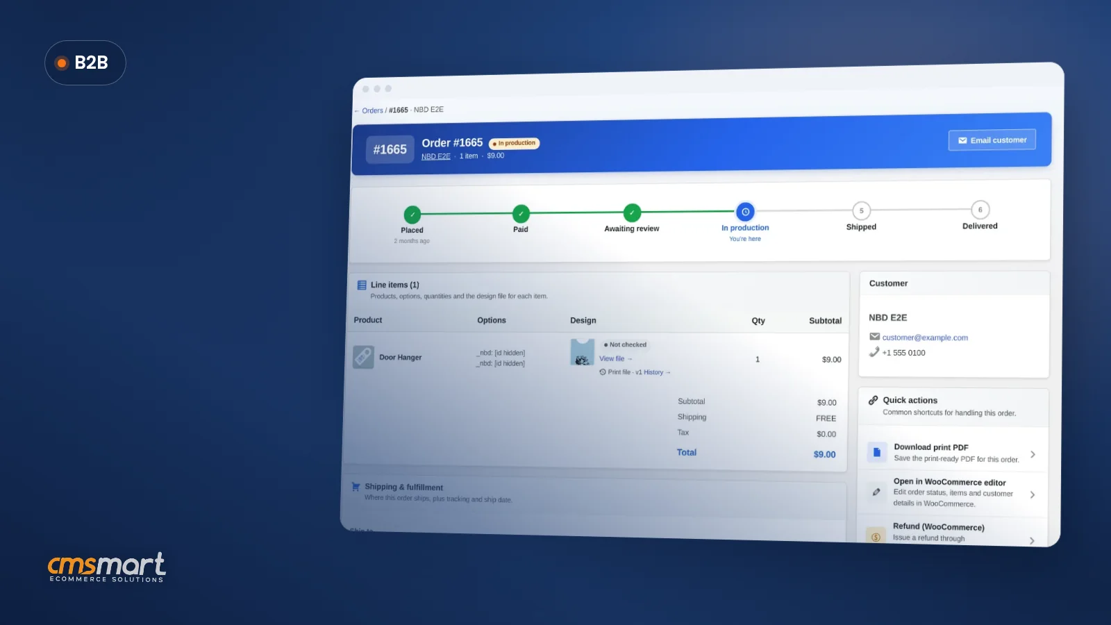
Task: Expand the Refund (WooCommerce) chevron
Action: (1032, 540)
